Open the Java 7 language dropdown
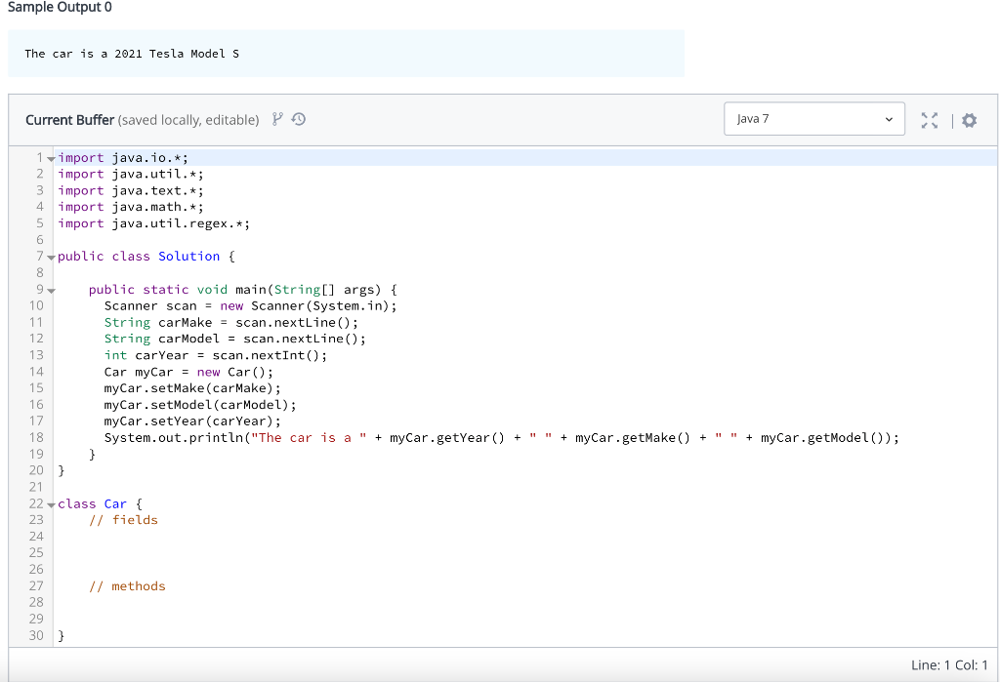The image size is (1000, 682). (x=813, y=119)
